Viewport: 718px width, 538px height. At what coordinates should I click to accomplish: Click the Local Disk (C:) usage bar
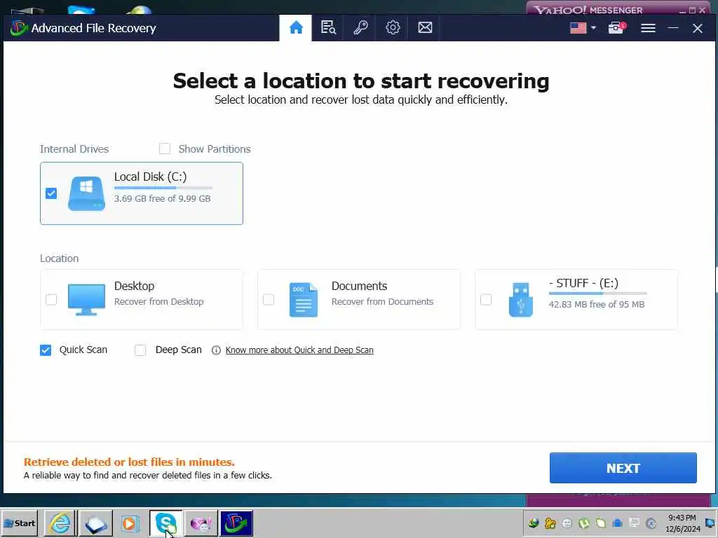click(x=163, y=188)
